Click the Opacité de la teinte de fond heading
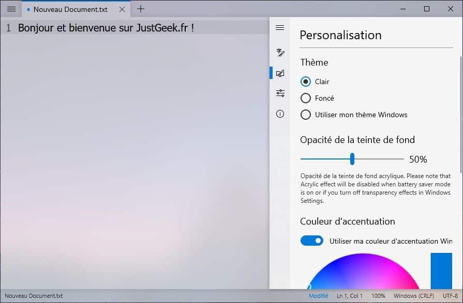This screenshot has width=463, height=303. pos(357,140)
